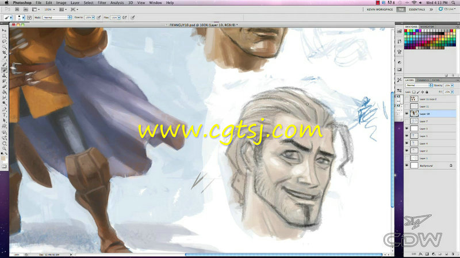Hide Layer 4 eye icon
460x258 pixels.
coord(407,143)
